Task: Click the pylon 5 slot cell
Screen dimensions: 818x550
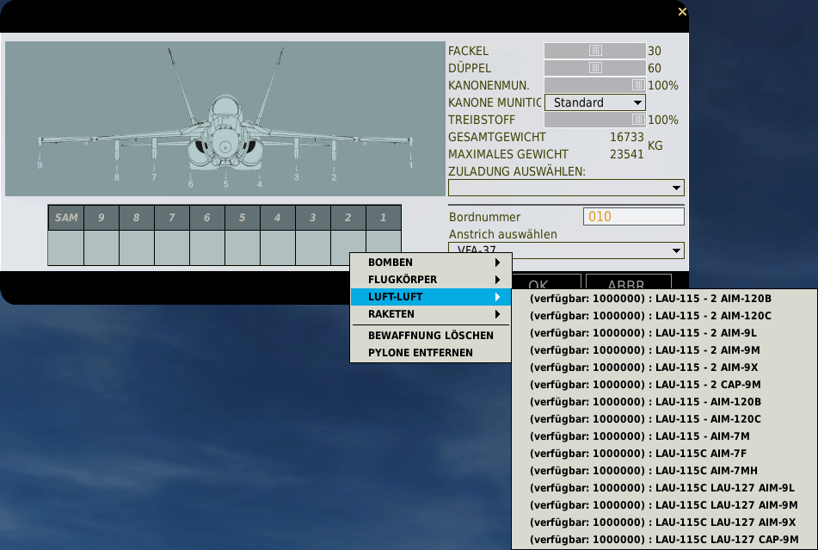Action: (243, 248)
